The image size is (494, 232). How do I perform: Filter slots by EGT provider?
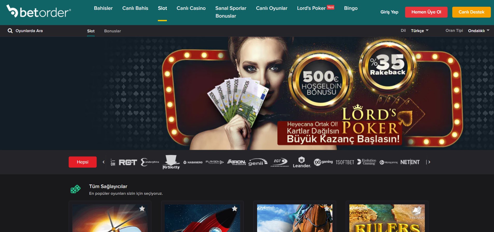pos(280,162)
